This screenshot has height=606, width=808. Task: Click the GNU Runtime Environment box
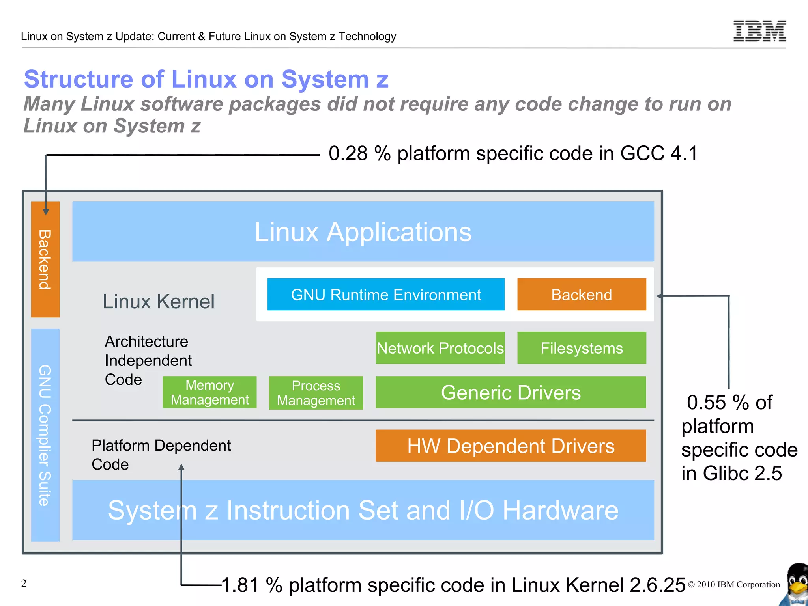click(385, 295)
